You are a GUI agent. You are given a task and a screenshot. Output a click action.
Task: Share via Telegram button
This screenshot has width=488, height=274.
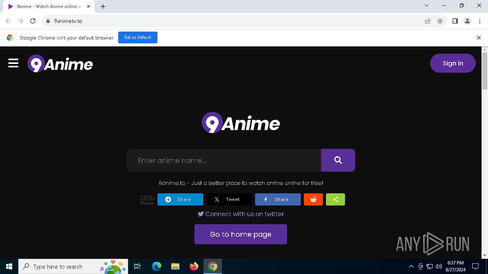click(x=180, y=199)
